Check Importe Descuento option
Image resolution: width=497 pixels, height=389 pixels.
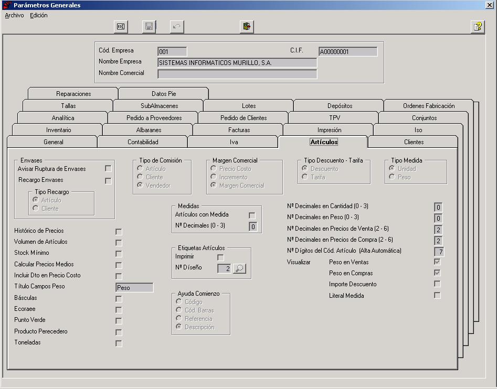coord(437,284)
